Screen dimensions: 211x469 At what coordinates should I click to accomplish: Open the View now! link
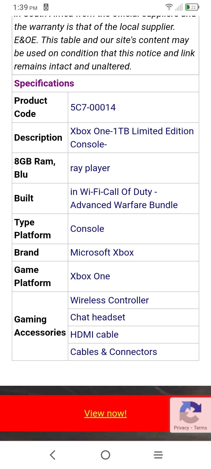tap(105, 413)
